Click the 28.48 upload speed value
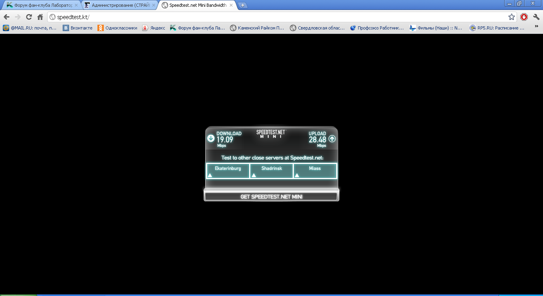Image resolution: width=543 pixels, height=296 pixels. tap(317, 140)
